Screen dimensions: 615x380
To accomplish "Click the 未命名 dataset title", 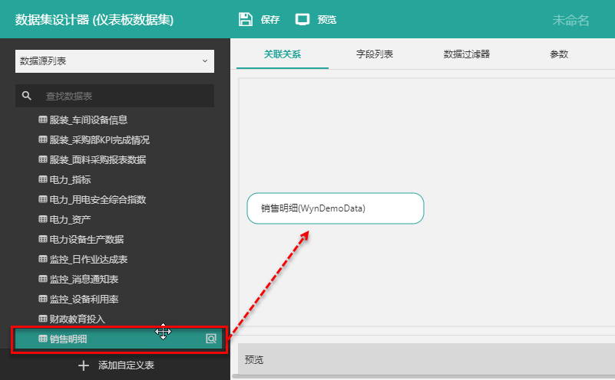I will 570,20.
